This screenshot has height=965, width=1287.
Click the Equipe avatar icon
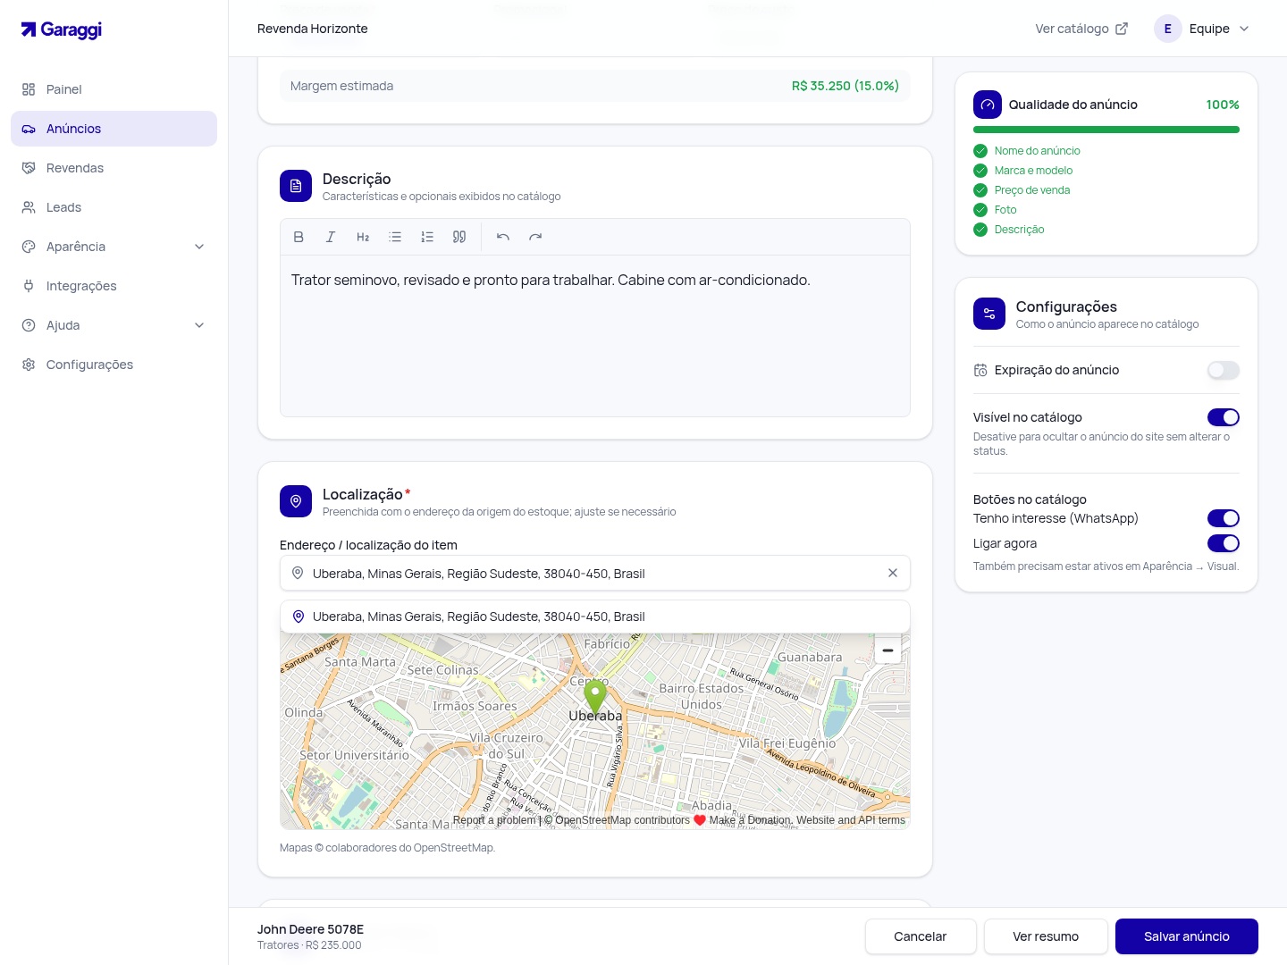click(1168, 29)
